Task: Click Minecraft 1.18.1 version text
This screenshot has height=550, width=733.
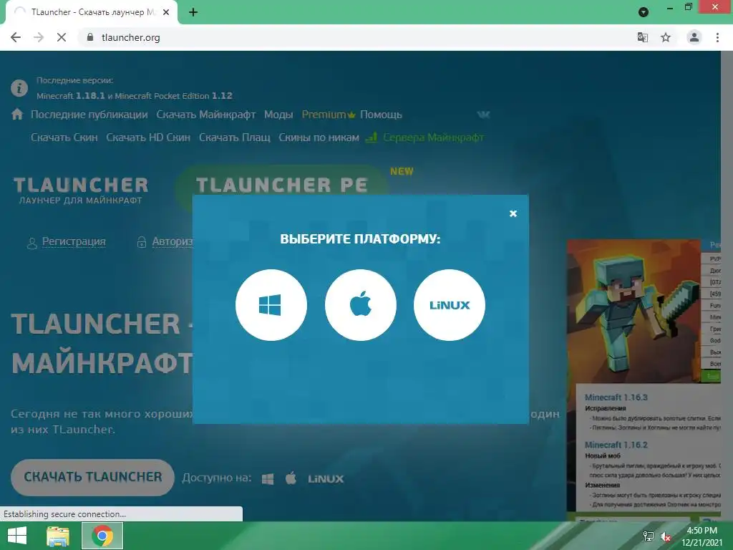Action: pyautogui.click(x=71, y=96)
